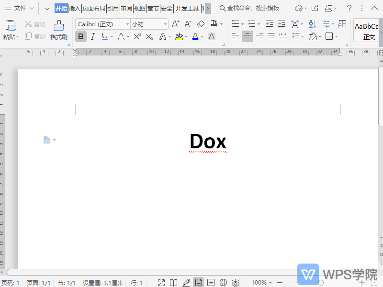Click the increase font size icon

175,24
